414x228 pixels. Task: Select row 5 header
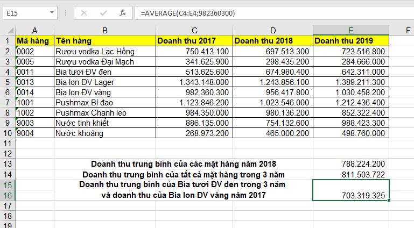[8, 82]
